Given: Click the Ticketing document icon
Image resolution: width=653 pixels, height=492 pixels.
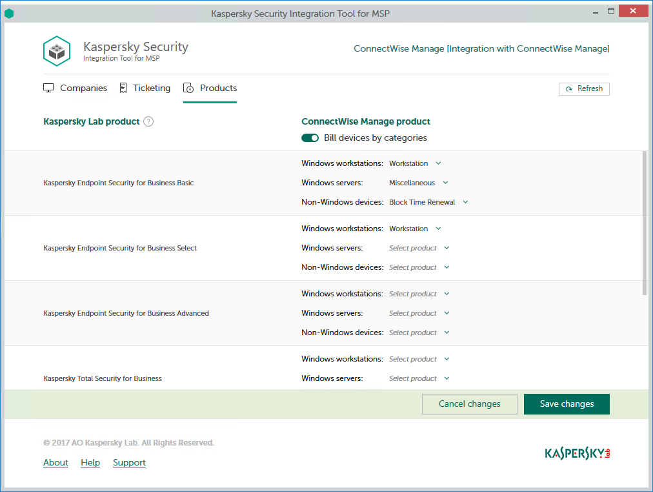Looking at the screenshot, I should pos(123,88).
